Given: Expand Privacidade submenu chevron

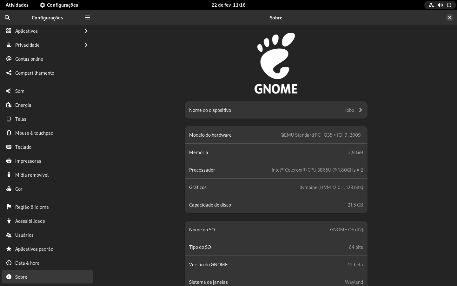Looking at the screenshot, I should coord(86,45).
